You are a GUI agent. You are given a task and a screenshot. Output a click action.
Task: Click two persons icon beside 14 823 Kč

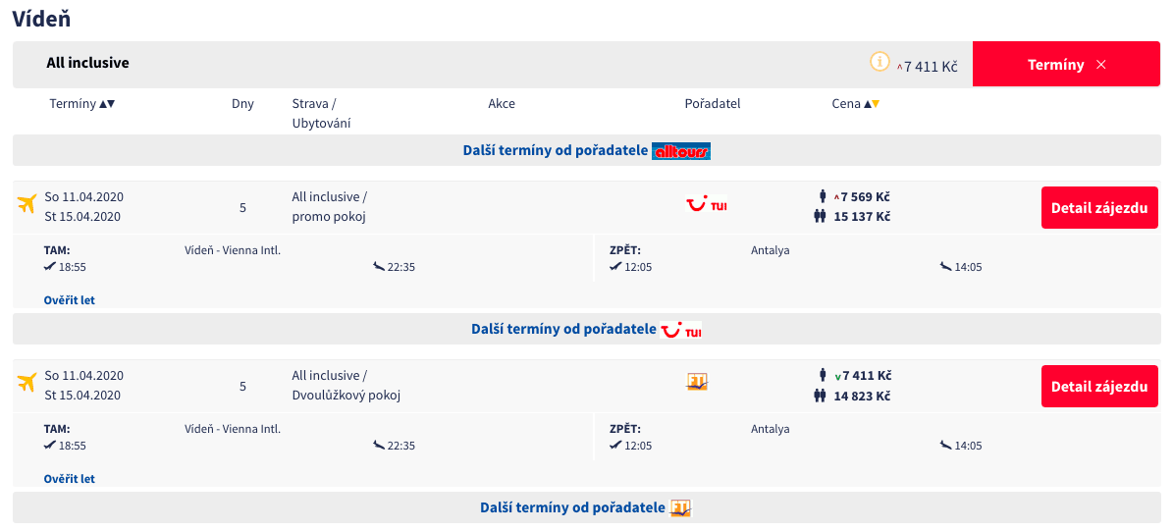(820, 396)
